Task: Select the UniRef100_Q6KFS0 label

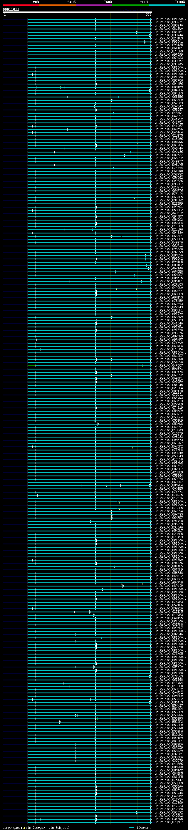Action: click(x=169, y=100)
